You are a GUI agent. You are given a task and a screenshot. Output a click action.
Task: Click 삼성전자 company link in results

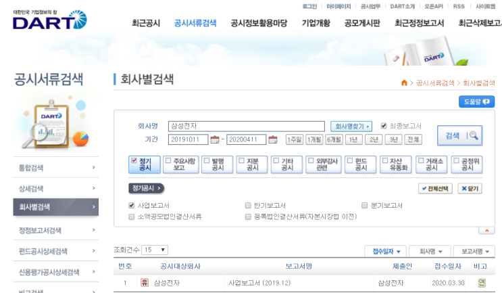click(166, 283)
